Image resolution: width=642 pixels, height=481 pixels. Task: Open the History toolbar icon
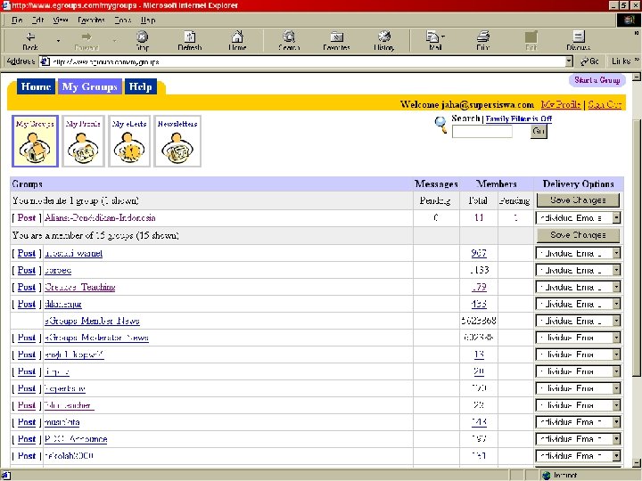(x=383, y=41)
